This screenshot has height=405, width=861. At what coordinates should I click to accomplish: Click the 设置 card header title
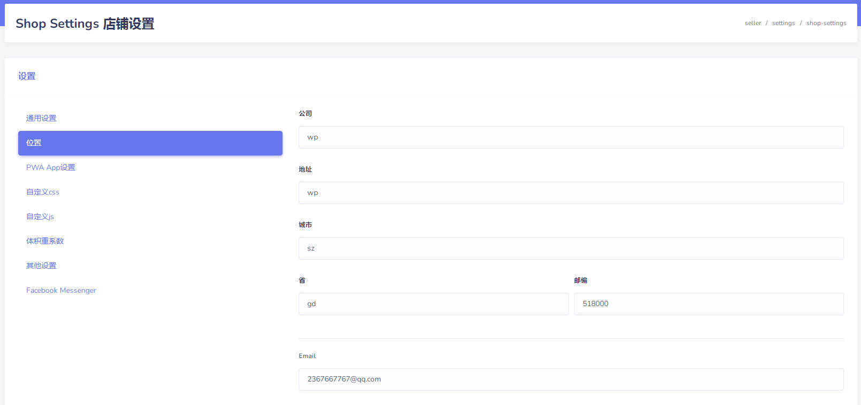tap(27, 76)
